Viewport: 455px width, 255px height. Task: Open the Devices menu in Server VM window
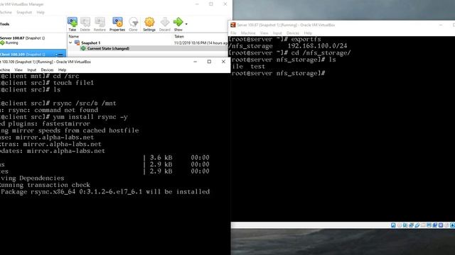pyautogui.click(x=292, y=33)
